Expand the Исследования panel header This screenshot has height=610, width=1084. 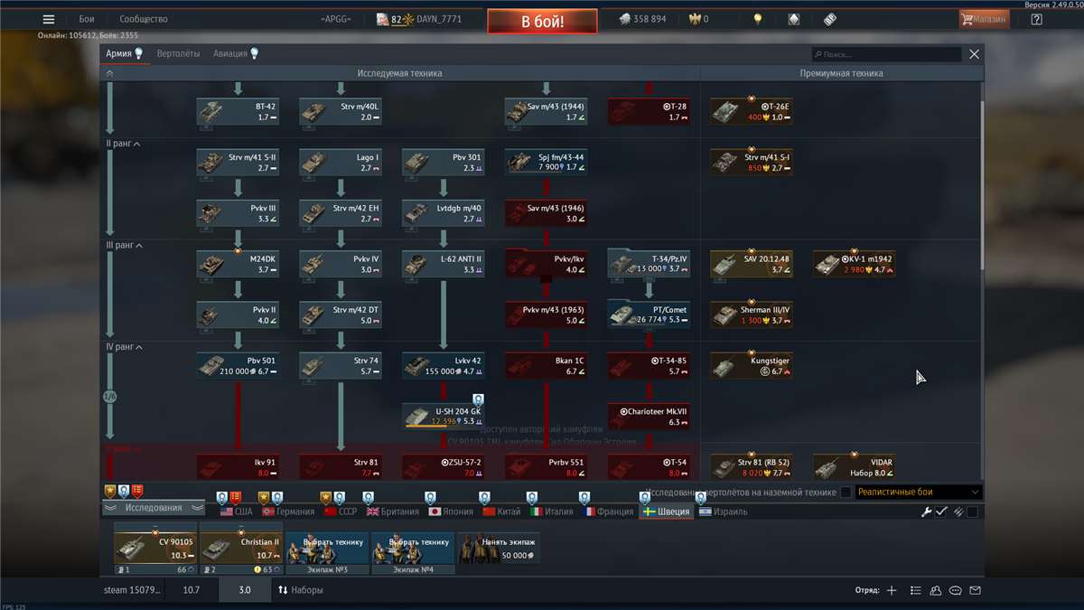[x=153, y=508]
